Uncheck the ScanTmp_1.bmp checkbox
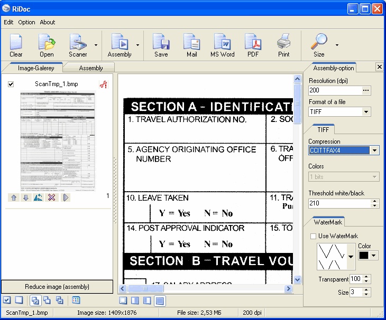The height and width of the screenshot is (320, 386). tap(11, 84)
